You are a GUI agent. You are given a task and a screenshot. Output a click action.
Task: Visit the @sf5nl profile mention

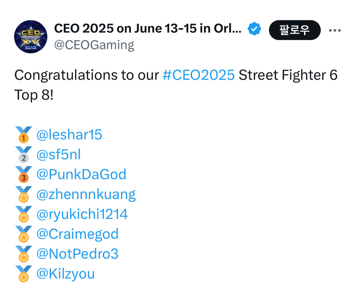[59, 154]
